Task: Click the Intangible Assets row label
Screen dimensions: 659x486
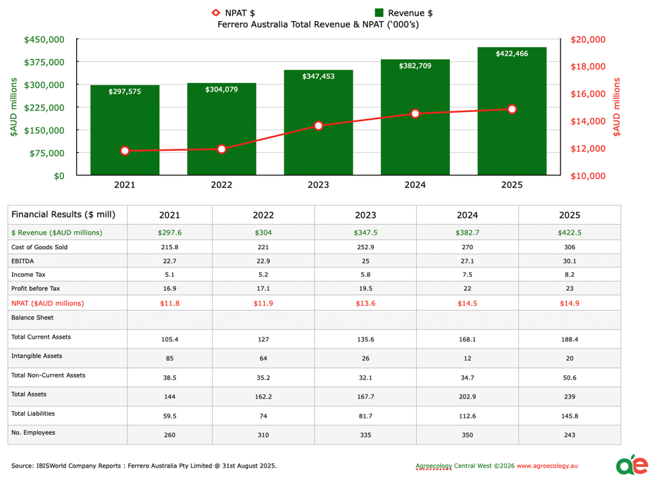Action: pyautogui.click(x=37, y=356)
